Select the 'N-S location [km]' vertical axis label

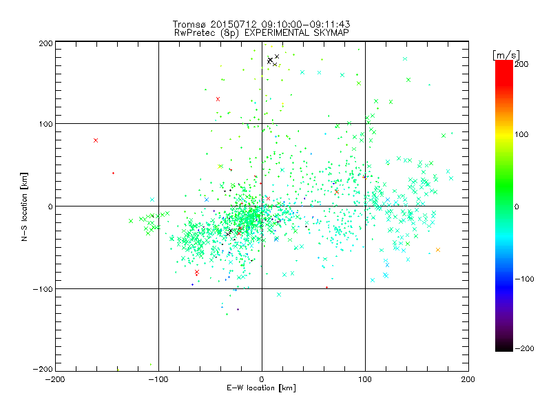(24, 206)
